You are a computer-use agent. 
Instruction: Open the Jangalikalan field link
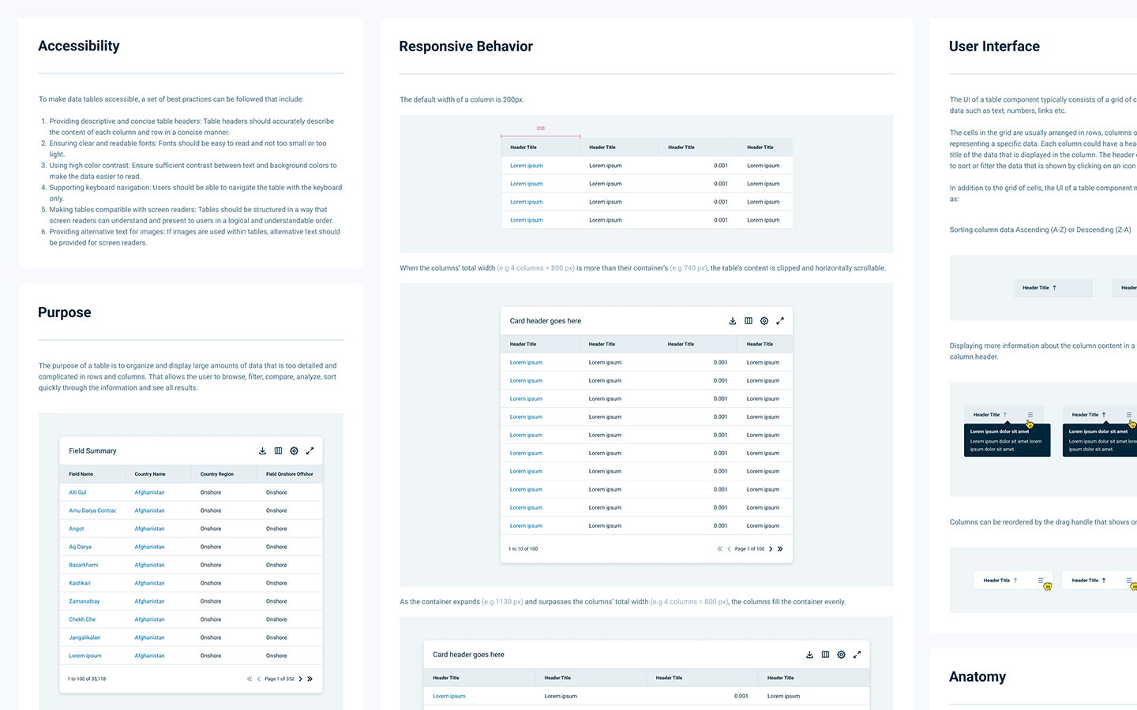point(84,637)
